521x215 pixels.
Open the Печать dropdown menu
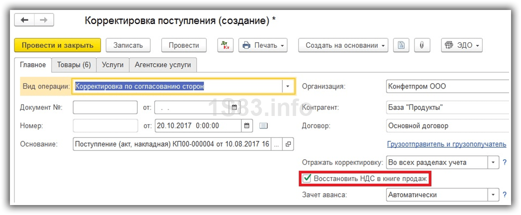pos(263,45)
